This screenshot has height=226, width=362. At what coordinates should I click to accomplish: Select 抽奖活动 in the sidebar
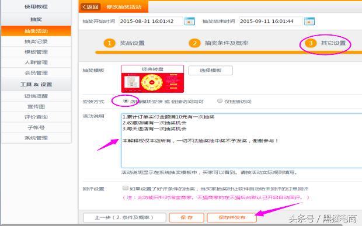tap(36, 31)
